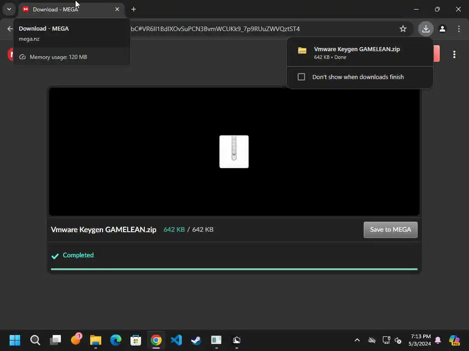Click the Completed status text
The height and width of the screenshot is (351, 469).
[x=78, y=255]
